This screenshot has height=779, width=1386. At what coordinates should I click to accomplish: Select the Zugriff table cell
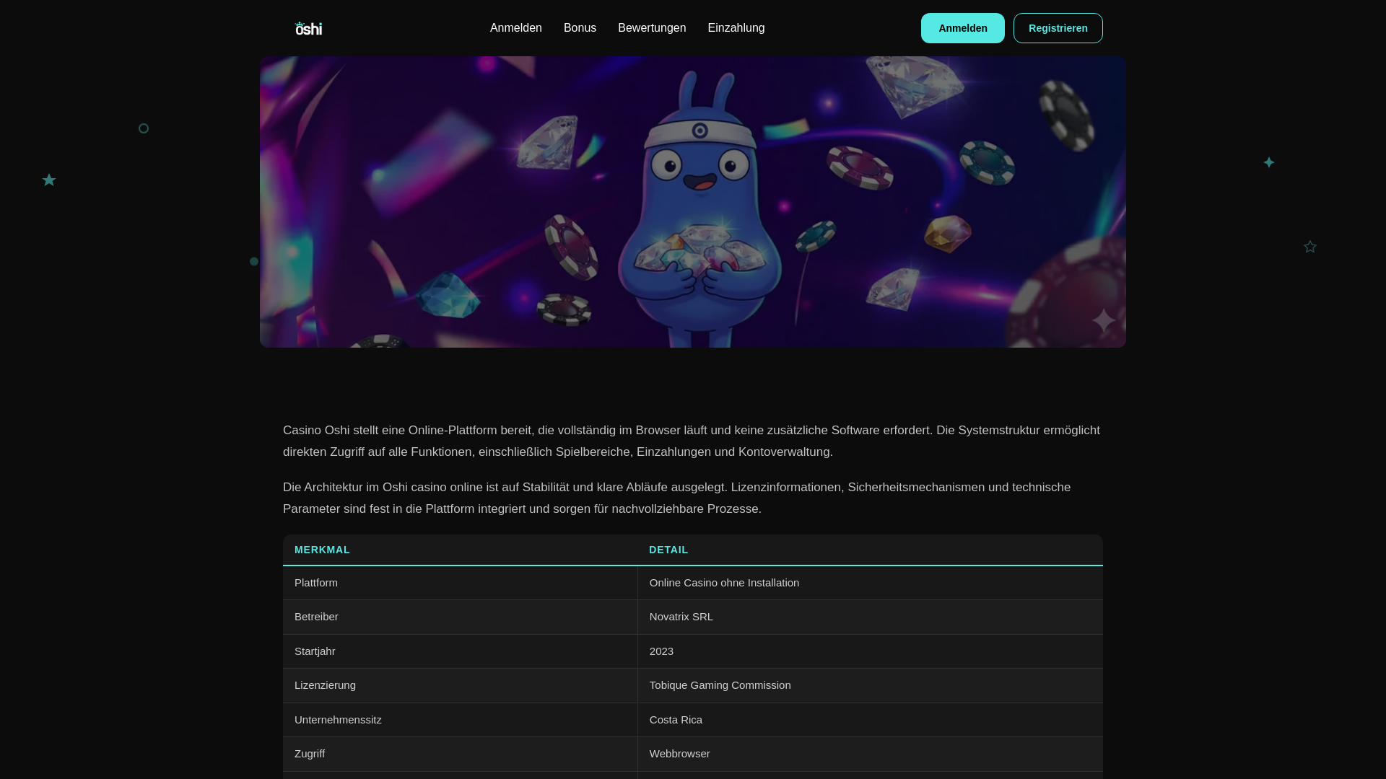(460, 754)
